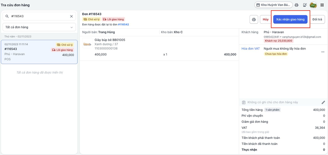
Task: Click the printer icon in the top header
Action: coord(297,5)
